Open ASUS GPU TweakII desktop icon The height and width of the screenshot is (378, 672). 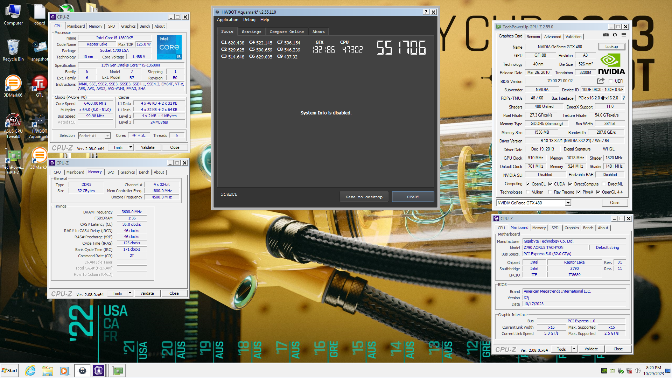coord(13,125)
